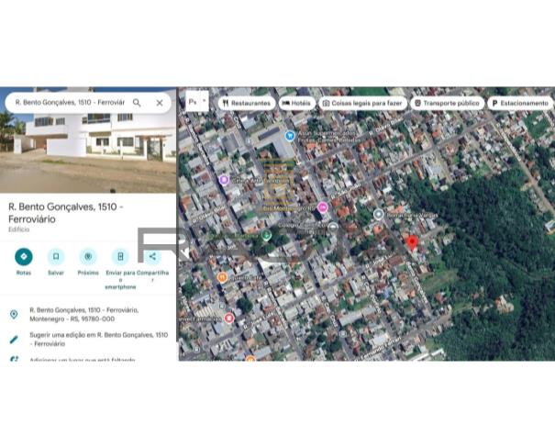Click the pencil edit suggestion icon
Image resolution: width=555 pixels, height=447 pixels.
coord(14,340)
